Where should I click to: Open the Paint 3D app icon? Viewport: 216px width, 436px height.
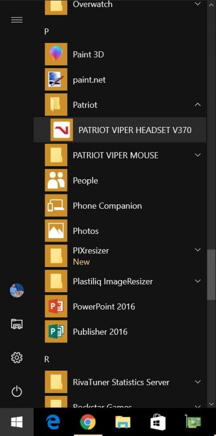coord(56,54)
